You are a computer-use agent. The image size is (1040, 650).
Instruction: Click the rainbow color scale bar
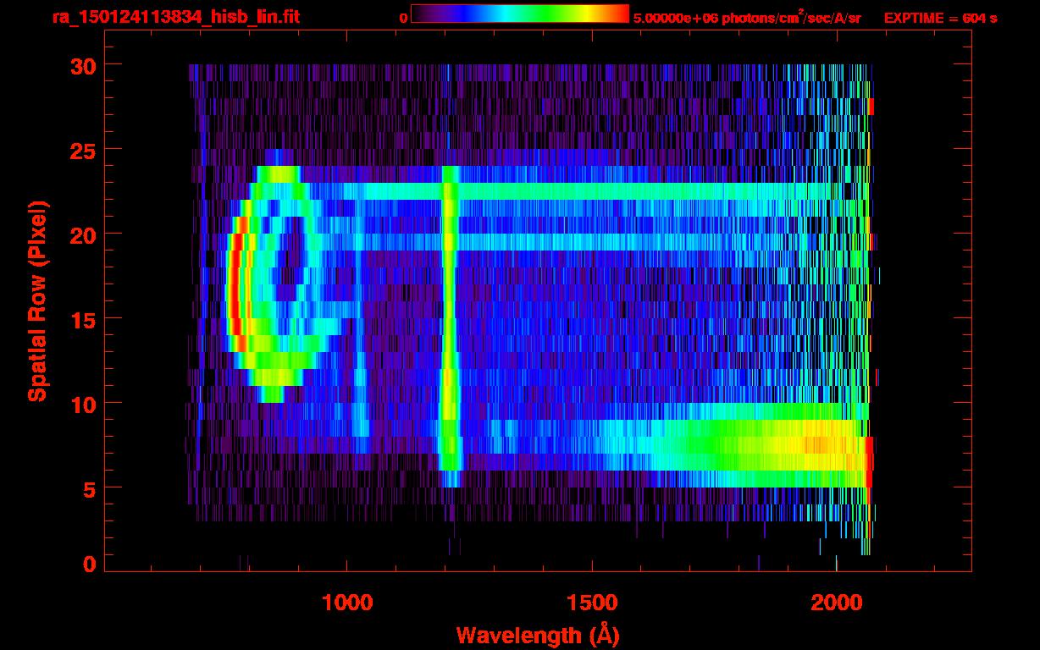pyautogui.click(x=520, y=14)
